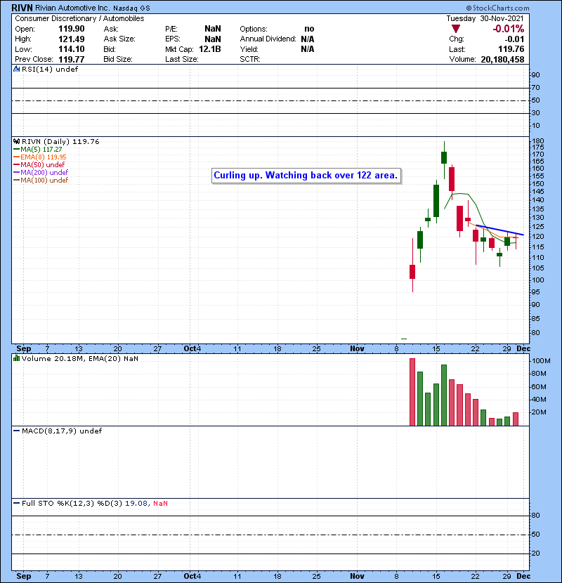Click the Yield label
This screenshot has height=583, width=562.
click(x=249, y=49)
